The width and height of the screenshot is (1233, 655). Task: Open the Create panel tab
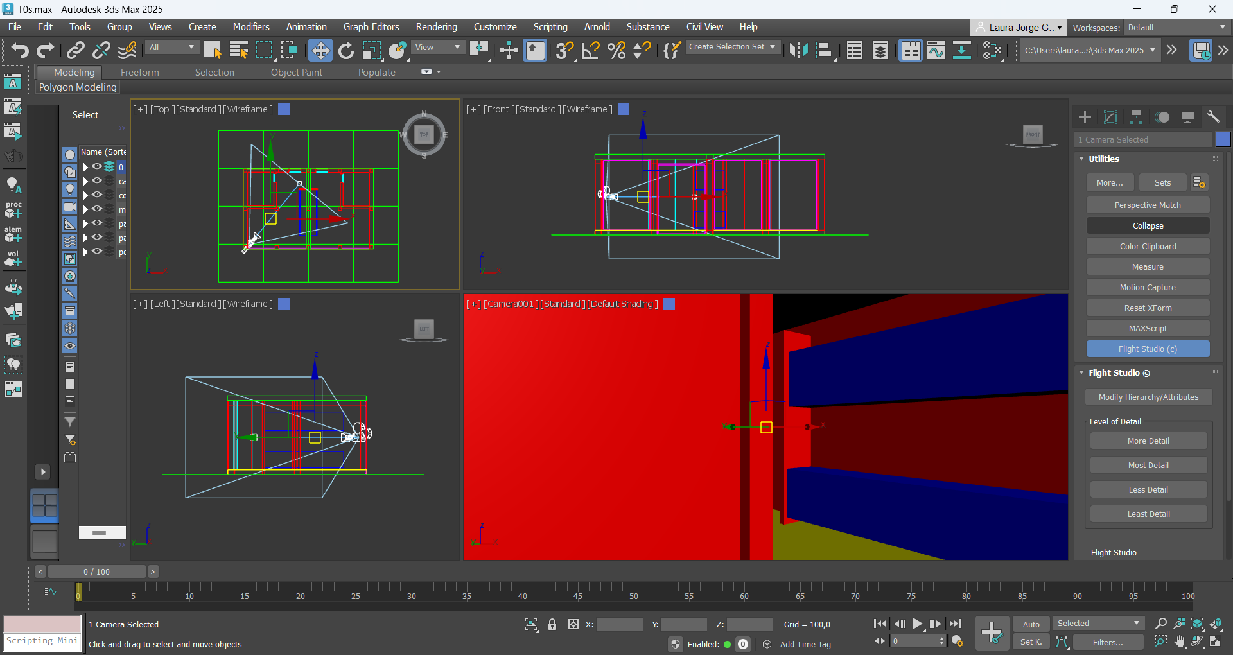1085,117
